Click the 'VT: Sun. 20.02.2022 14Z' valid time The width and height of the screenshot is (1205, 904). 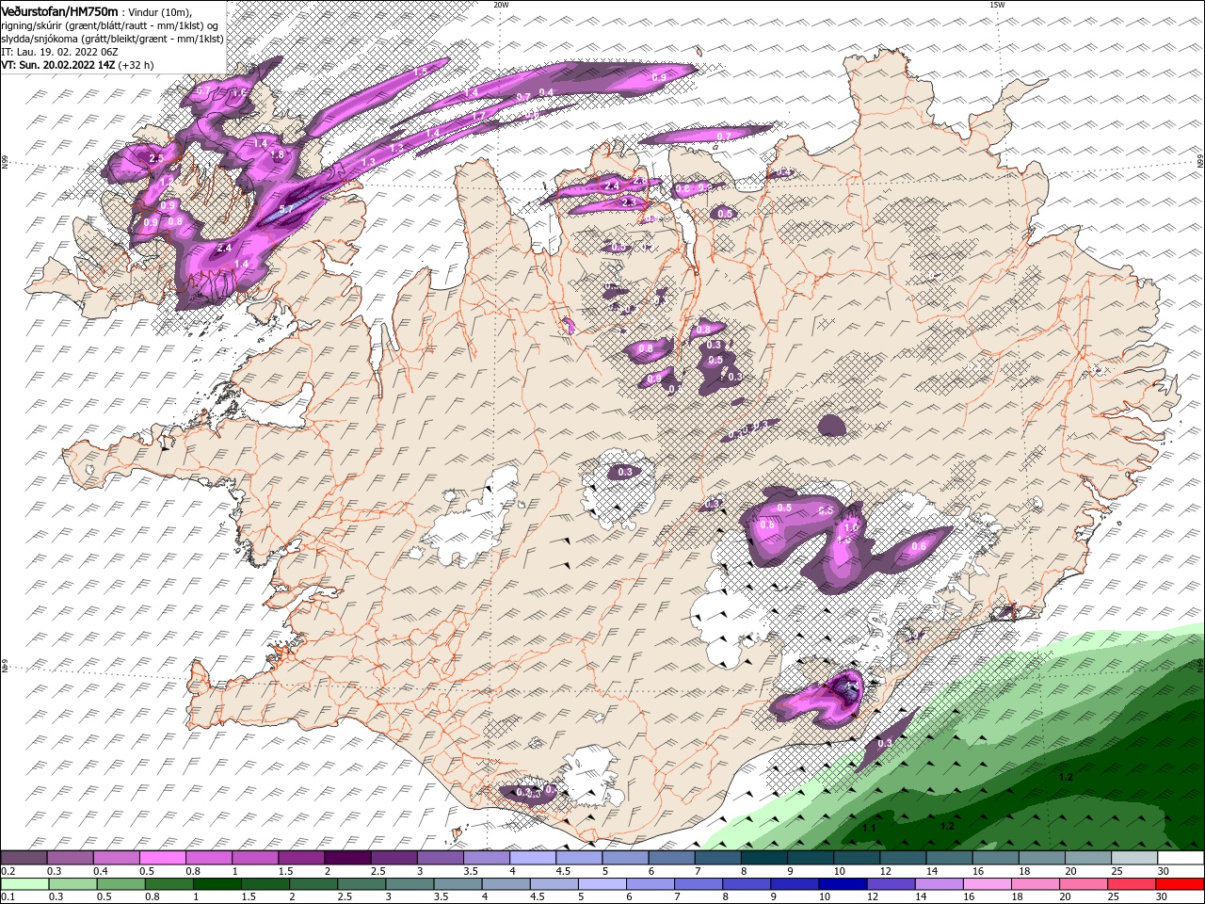[x=57, y=65]
